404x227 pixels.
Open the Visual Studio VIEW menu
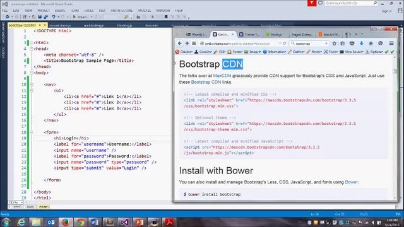[x=28, y=11]
